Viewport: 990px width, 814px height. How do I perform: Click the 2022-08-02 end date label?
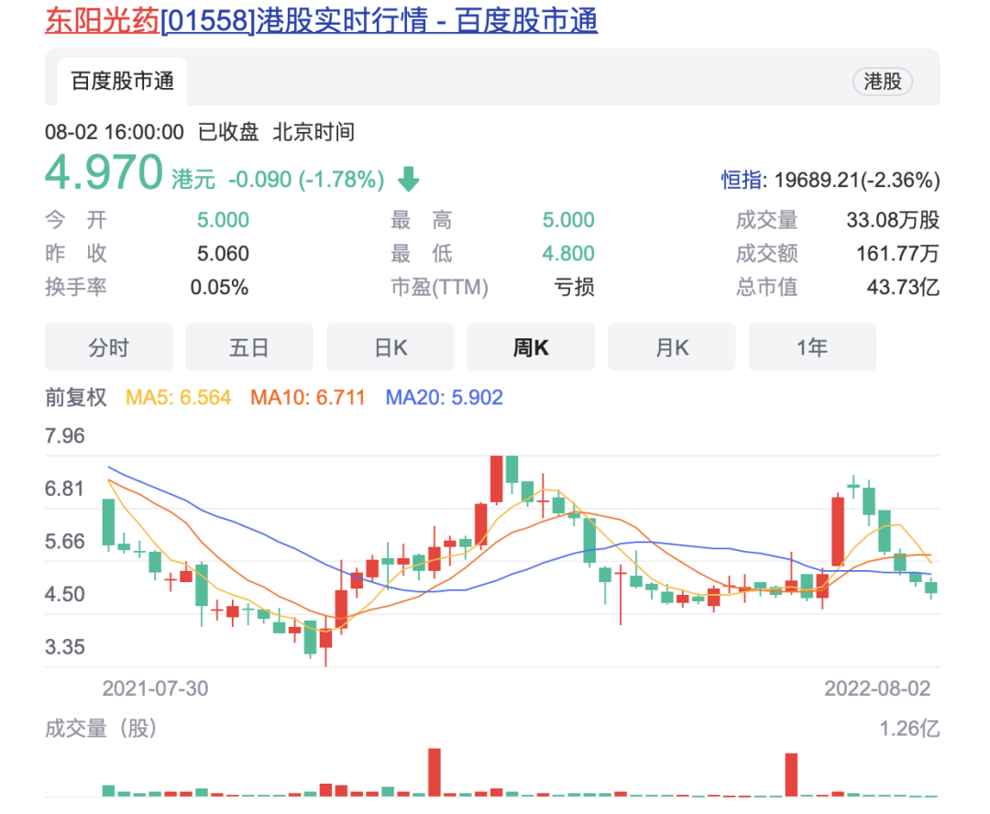click(876, 687)
